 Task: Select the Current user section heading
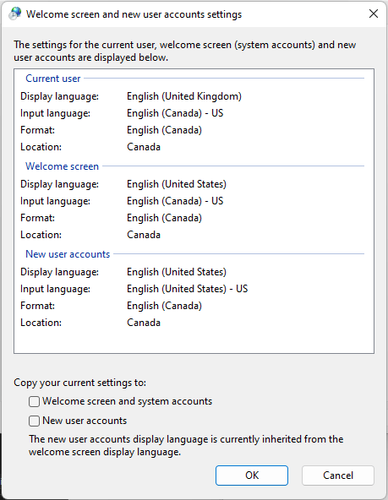point(53,79)
